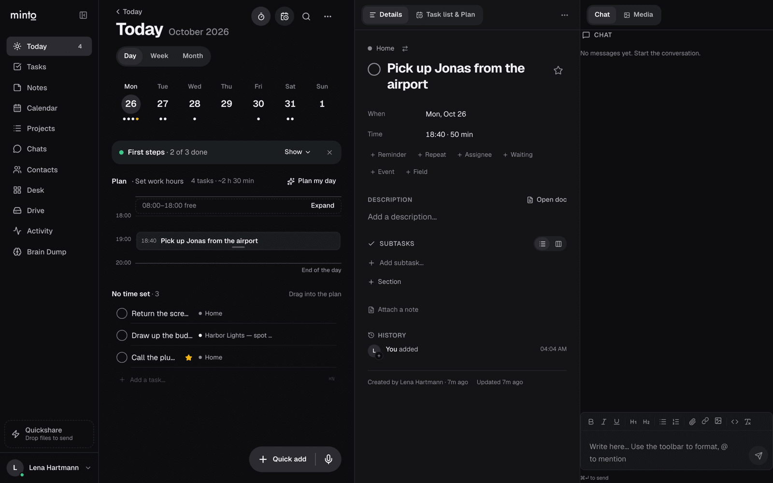
Task: Apply italic formatting in the chat toolbar
Action: (x=603, y=422)
